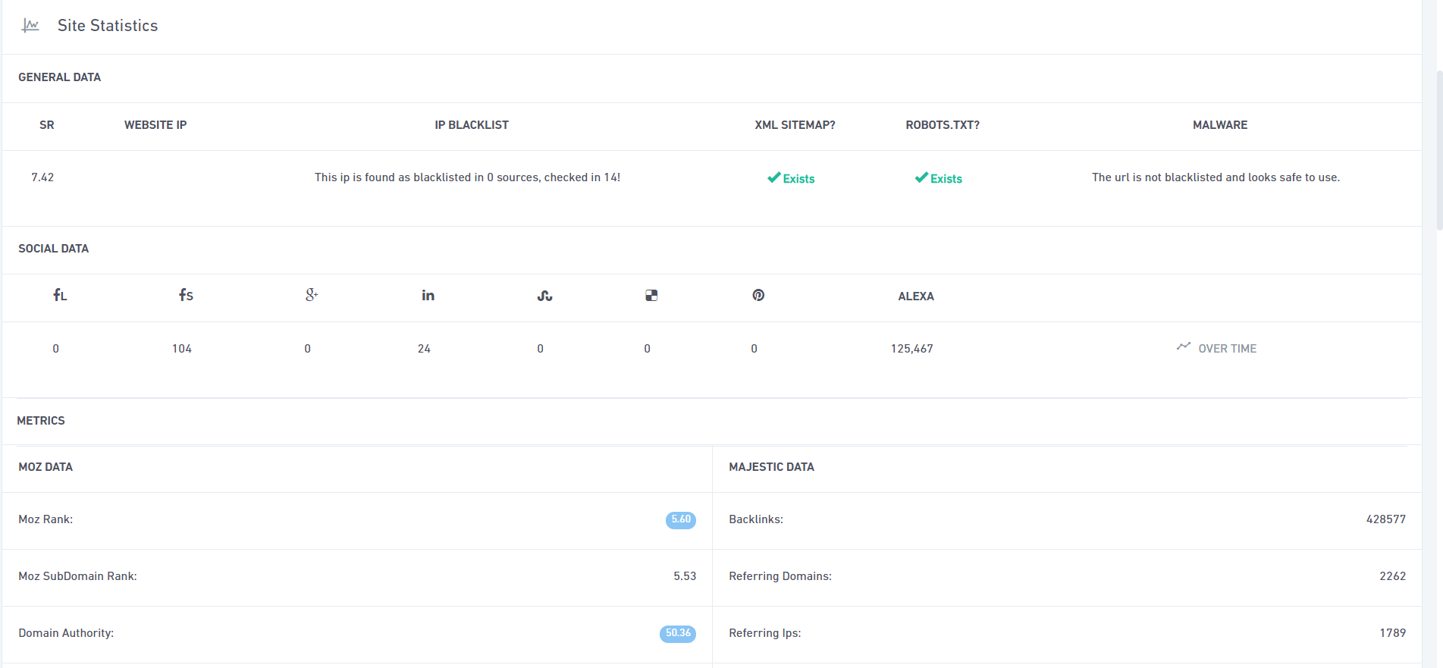Image resolution: width=1443 pixels, height=668 pixels.
Task: Click the Pinterest icon
Action: pos(758,295)
